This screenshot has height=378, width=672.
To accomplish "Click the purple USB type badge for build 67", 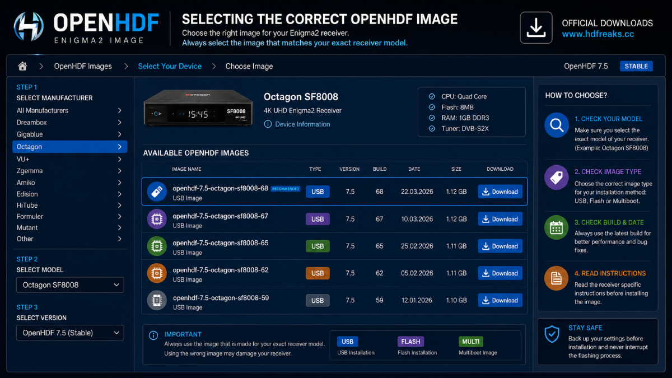I will pyautogui.click(x=318, y=219).
